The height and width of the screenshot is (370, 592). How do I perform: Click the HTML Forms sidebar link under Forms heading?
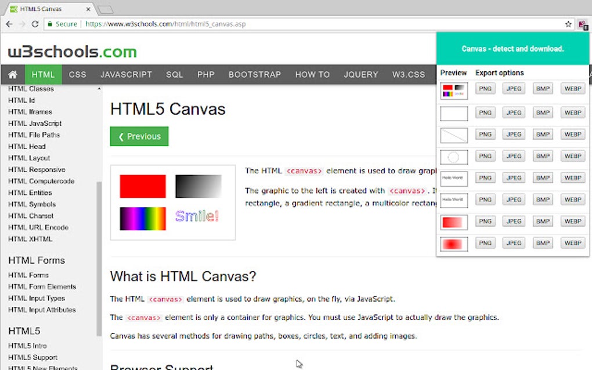click(28, 275)
